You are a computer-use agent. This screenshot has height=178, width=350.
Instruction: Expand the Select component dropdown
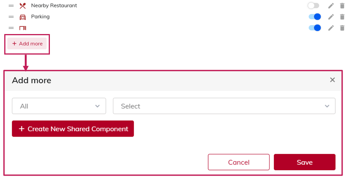(x=224, y=106)
